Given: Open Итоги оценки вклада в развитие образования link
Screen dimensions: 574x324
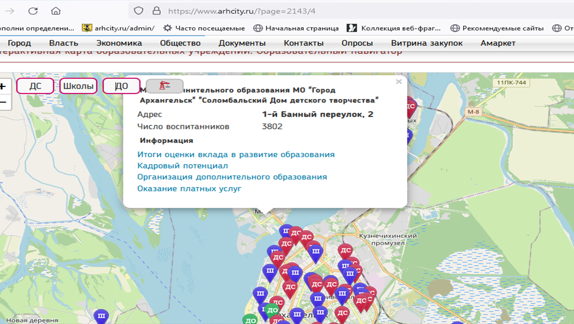Looking at the screenshot, I should coord(236,154).
